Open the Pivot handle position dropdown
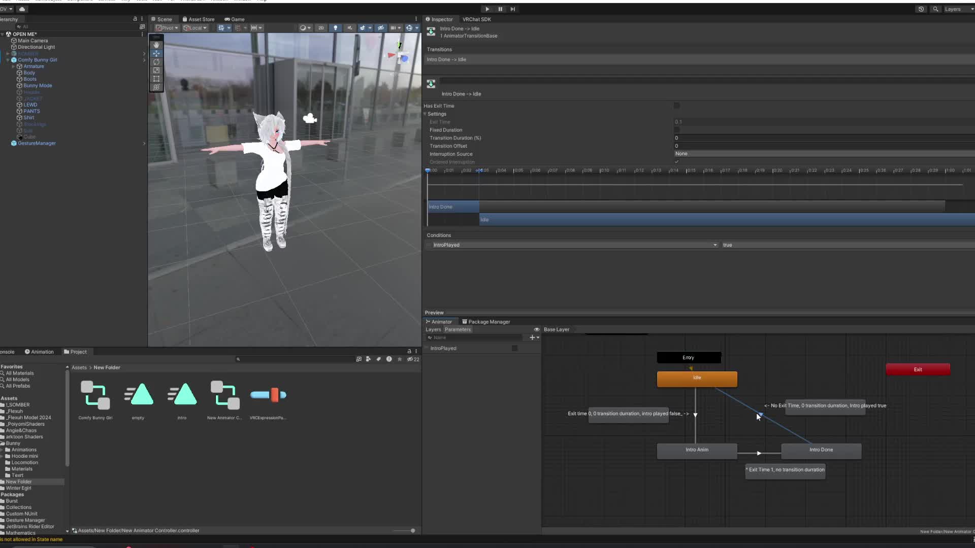The height and width of the screenshot is (548, 975). point(167,28)
